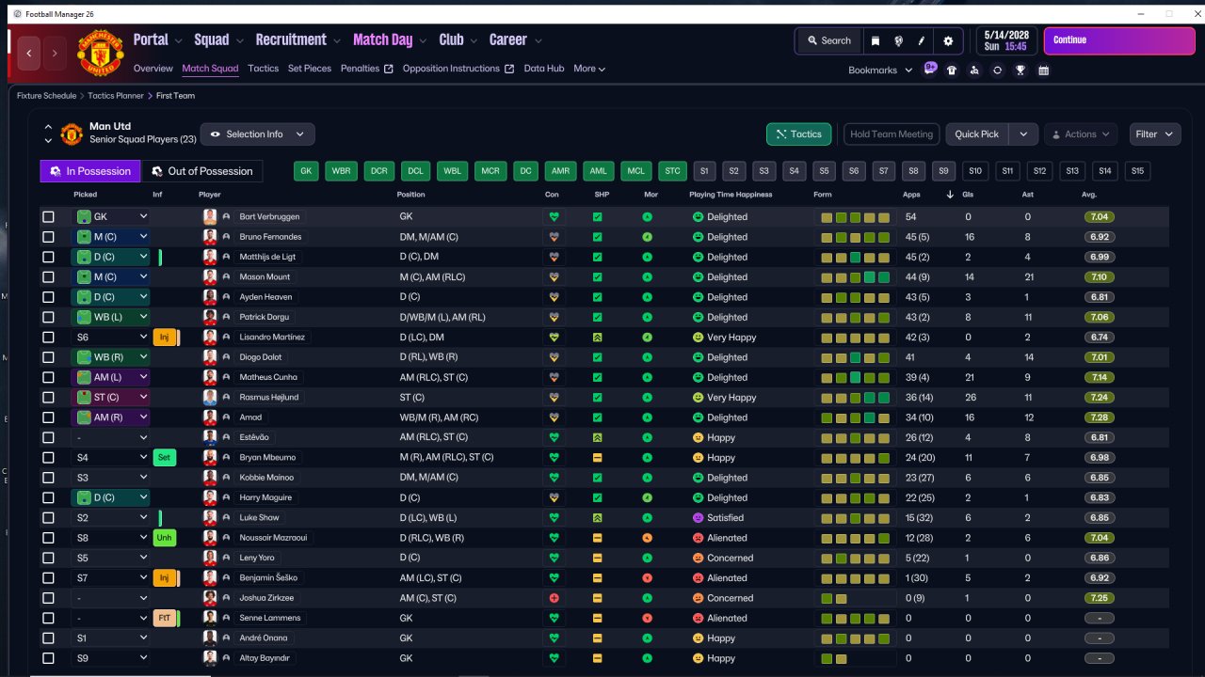The width and height of the screenshot is (1205, 677).
Task: Click the Manchester United crest in header
Action: point(101,54)
